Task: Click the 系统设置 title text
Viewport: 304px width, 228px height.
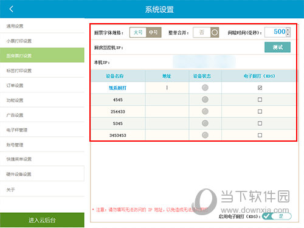Action: (159, 10)
